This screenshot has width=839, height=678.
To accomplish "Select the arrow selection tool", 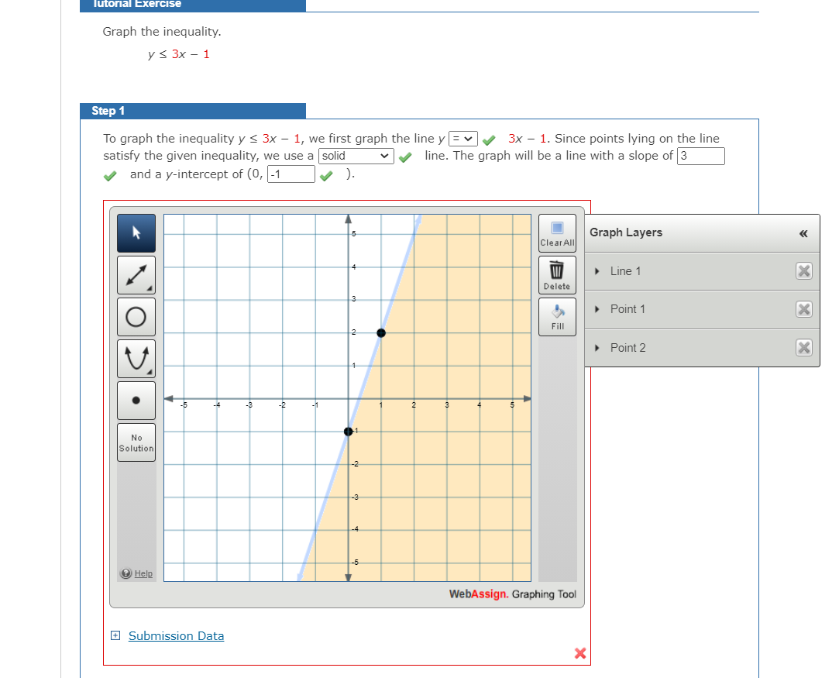I will (136, 232).
